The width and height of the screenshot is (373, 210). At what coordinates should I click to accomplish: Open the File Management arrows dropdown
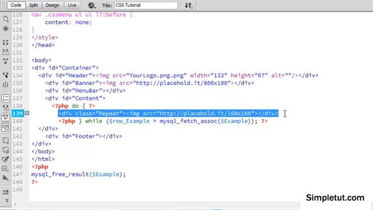pos(189,5)
